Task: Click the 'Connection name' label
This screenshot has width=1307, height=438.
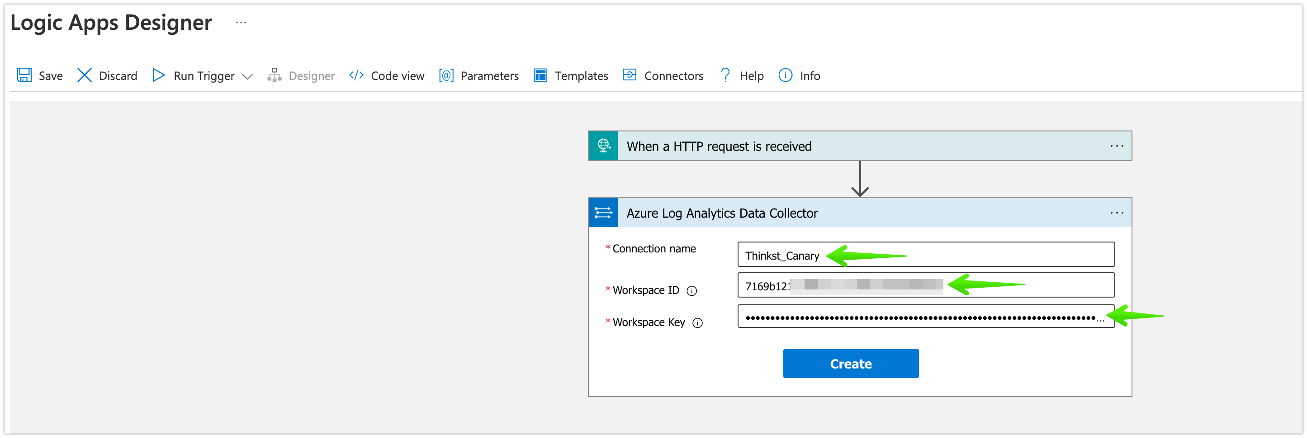Action: click(654, 249)
